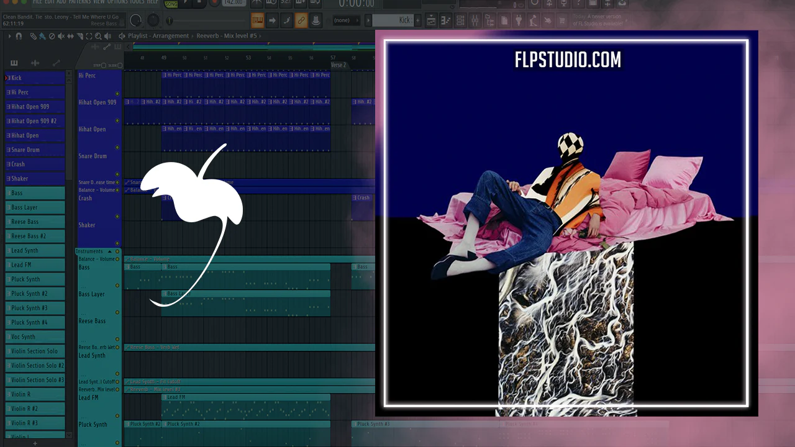
Task: Mute the Shaker playlist track
Action: coord(117,243)
